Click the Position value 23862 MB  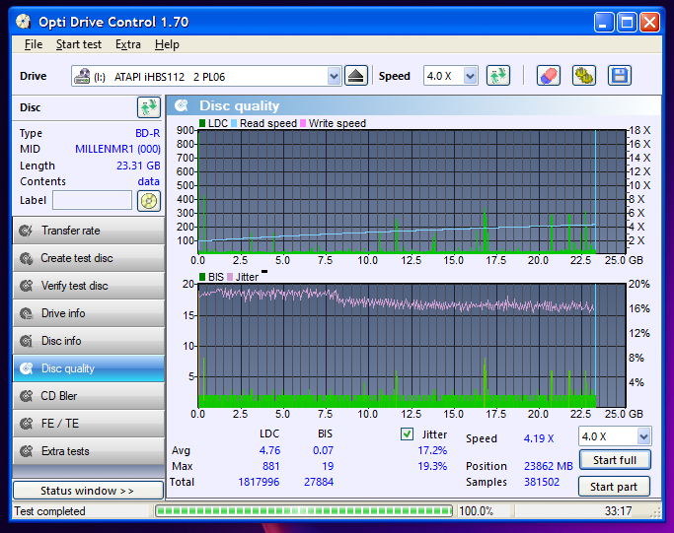(549, 466)
